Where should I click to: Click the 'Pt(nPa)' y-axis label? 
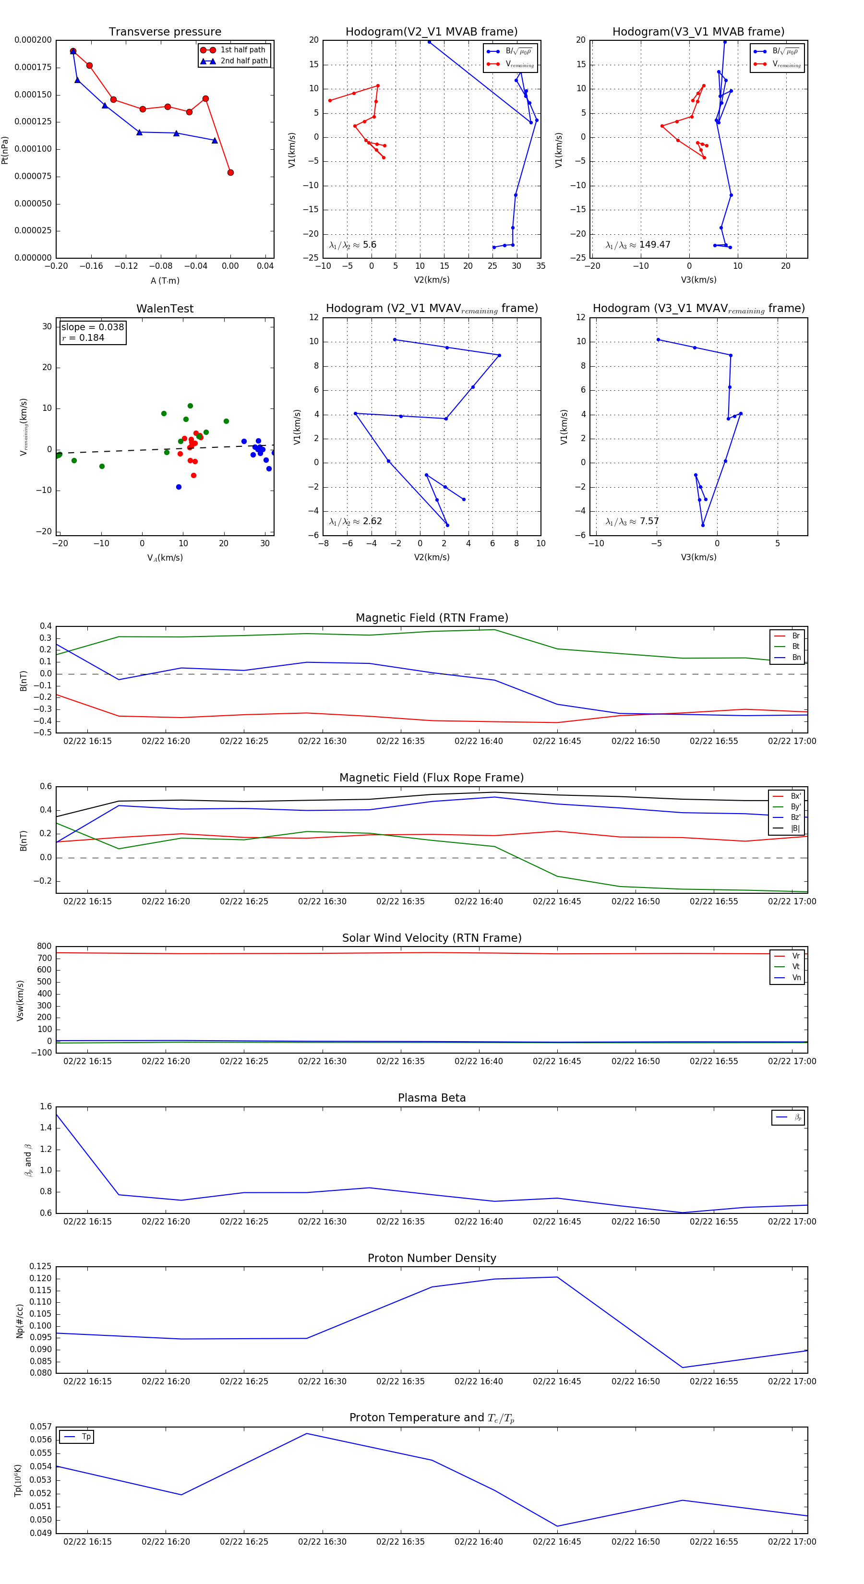coord(5,149)
